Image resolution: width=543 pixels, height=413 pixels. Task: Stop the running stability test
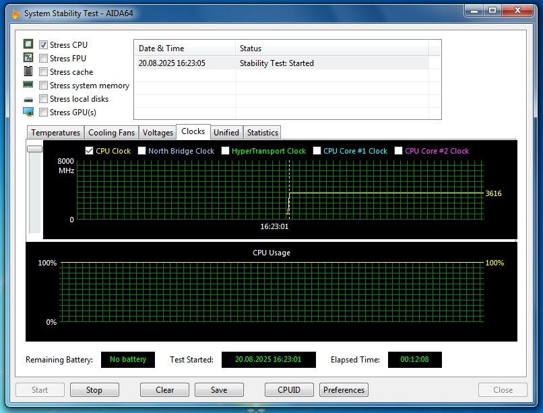pyautogui.click(x=94, y=390)
